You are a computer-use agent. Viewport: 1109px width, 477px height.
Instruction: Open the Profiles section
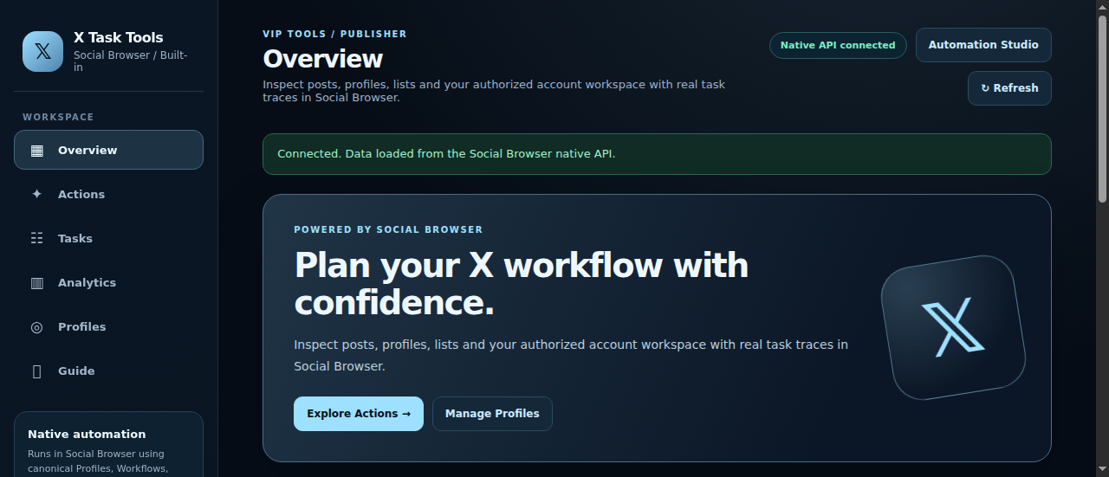[x=108, y=326]
